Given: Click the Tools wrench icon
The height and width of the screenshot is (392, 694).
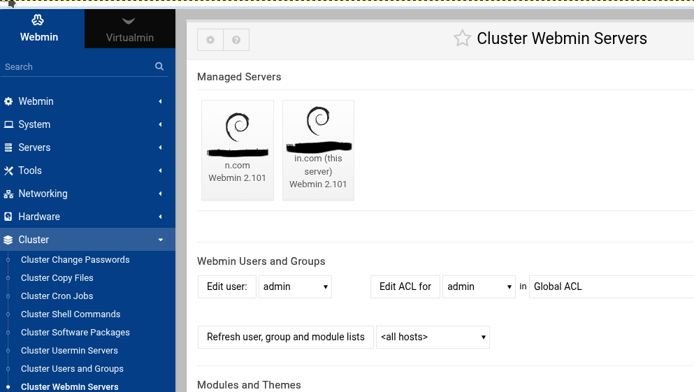Looking at the screenshot, I should point(8,170).
